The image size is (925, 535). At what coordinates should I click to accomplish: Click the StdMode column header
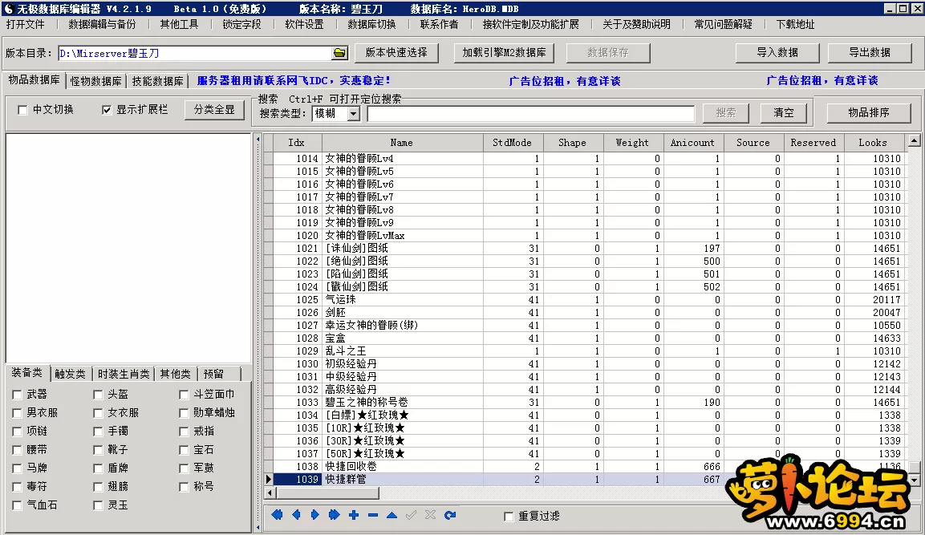click(513, 143)
